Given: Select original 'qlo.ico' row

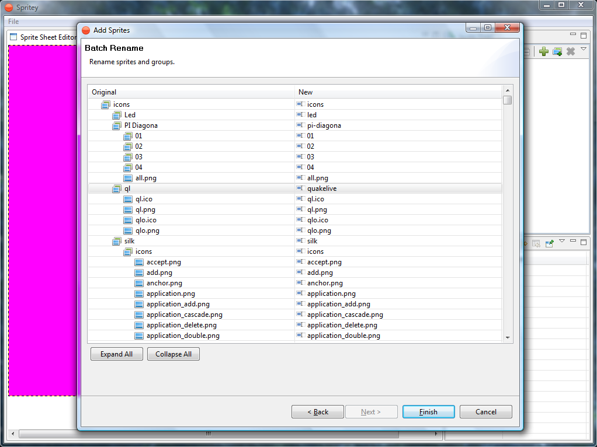Looking at the screenshot, I should click(146, 220).
